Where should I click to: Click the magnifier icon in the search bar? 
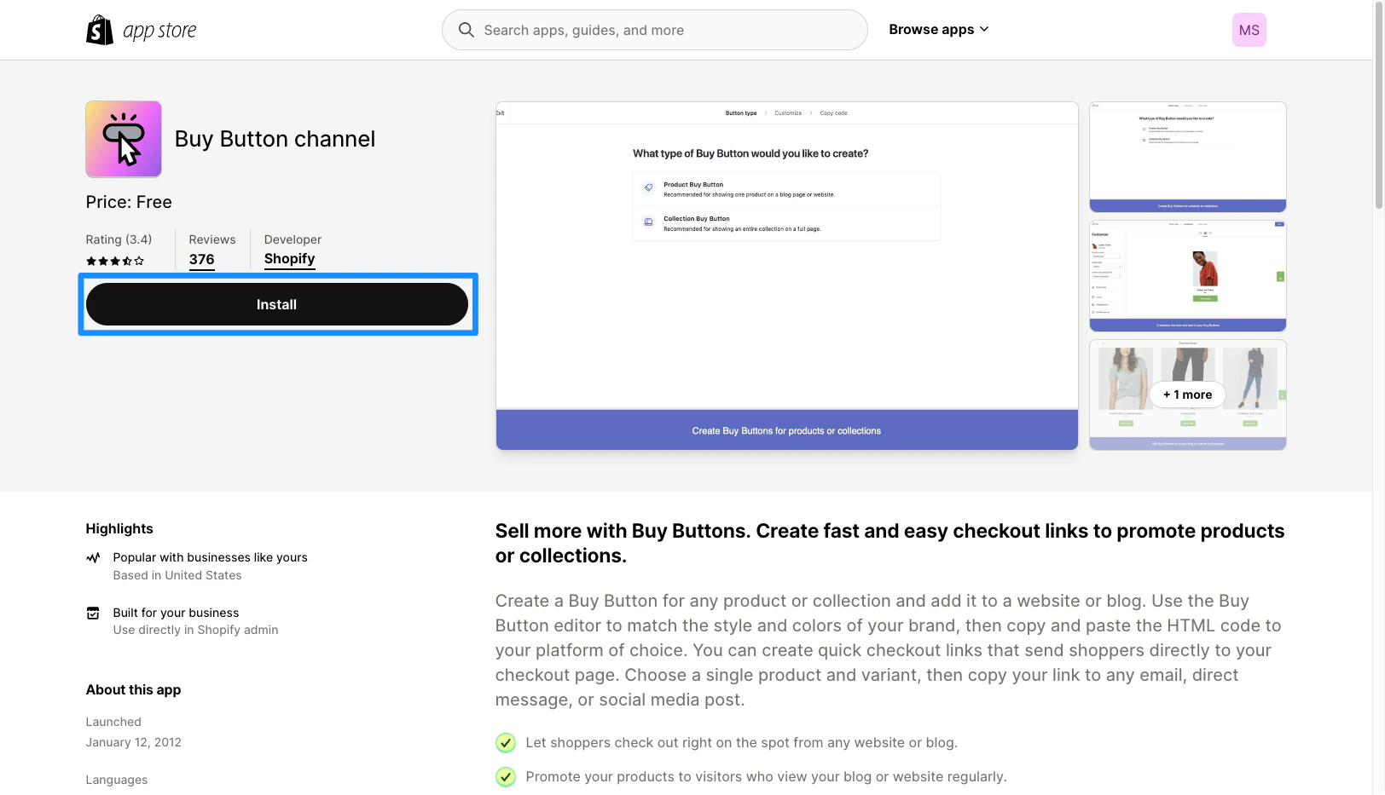pyautogui.click(x=466, y=29)
